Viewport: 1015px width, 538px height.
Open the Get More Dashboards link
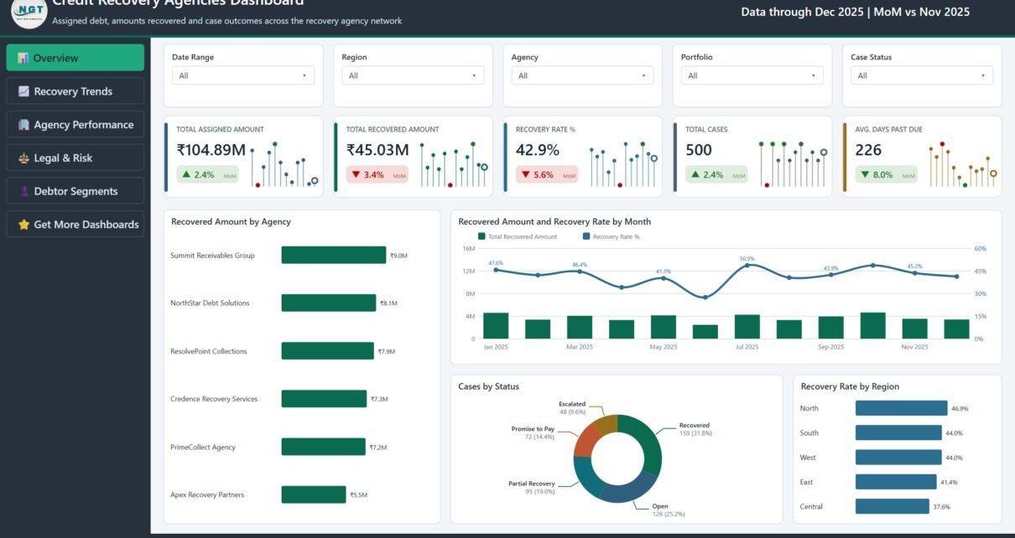click(x=75, y=225)
